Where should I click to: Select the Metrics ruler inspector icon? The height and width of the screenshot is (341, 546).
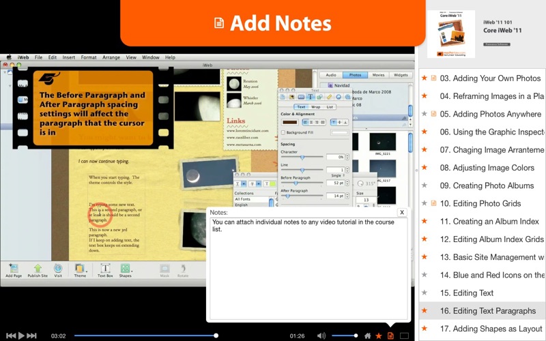coord(329,97)
